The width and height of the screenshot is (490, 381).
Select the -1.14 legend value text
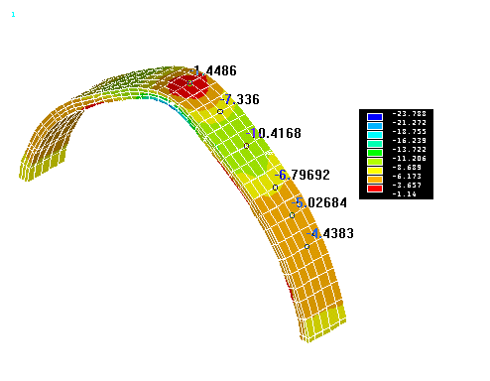[404, 194]
